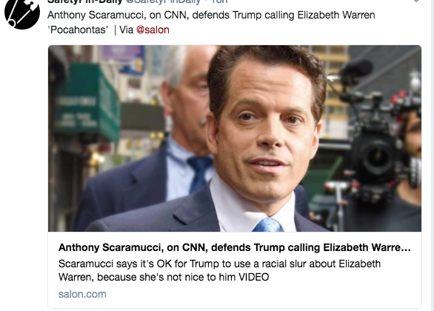Click the film camera in the preview photo
Viewport: 434px width, 311px height.
pos(379,144)
